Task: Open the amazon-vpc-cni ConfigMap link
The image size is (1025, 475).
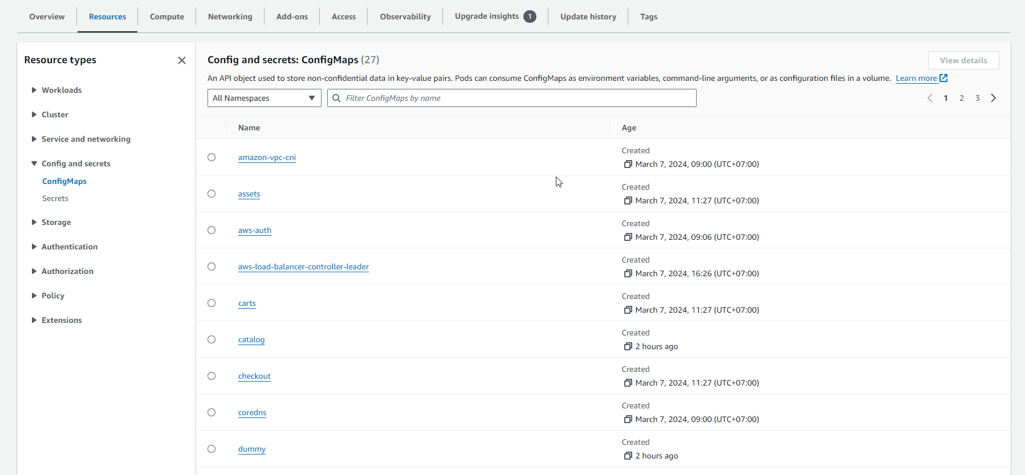Action: (x=267, y=157)
